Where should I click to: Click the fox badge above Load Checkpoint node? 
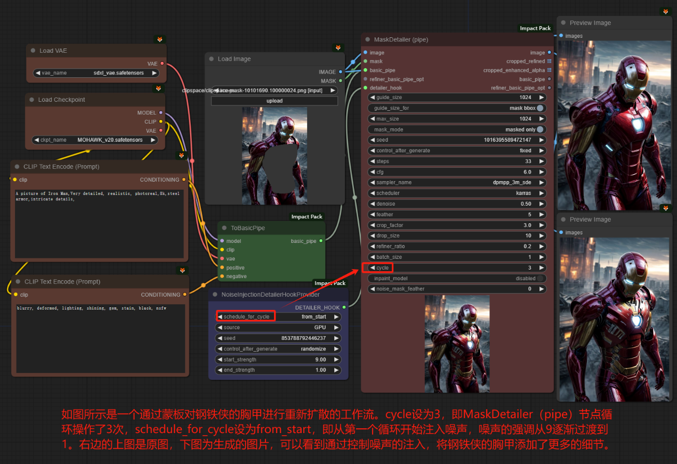[158, 88]
